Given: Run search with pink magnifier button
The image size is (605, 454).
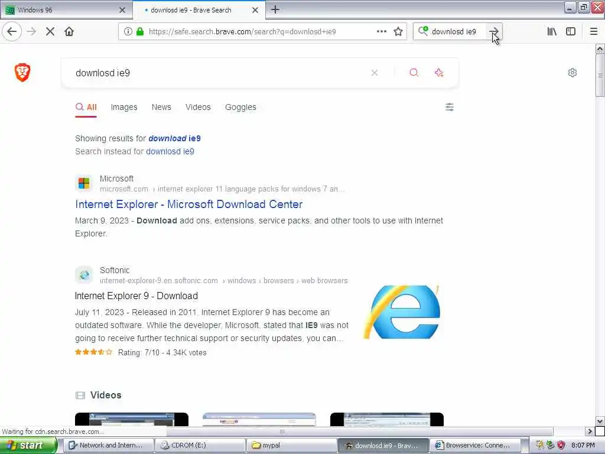Looking at the screenshot, I should coord(414,73).
